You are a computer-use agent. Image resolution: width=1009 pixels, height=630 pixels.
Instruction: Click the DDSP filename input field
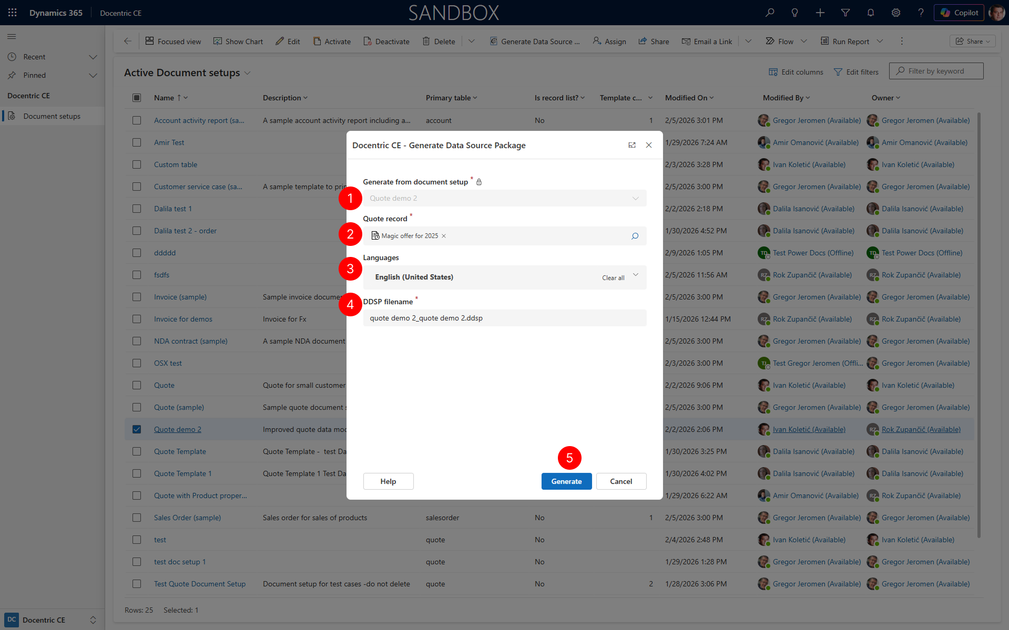coord(504,318)
